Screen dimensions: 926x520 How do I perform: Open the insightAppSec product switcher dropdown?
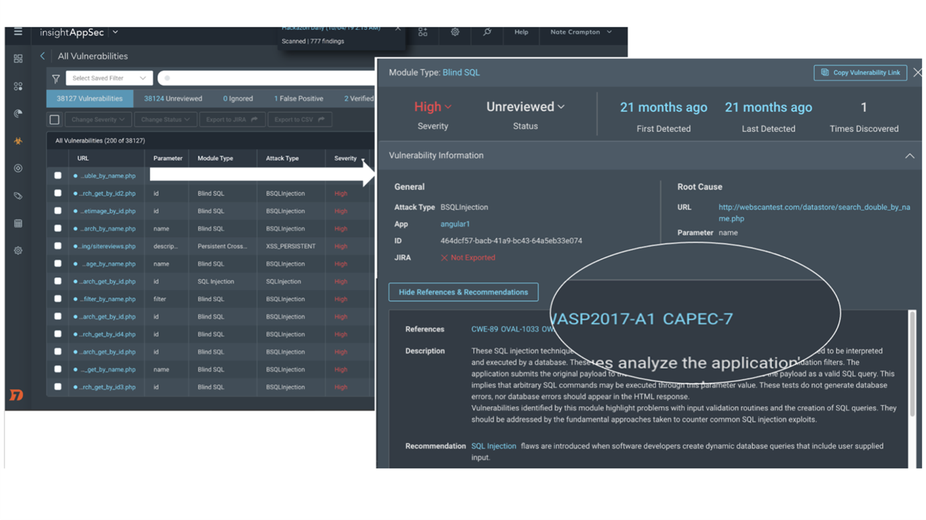pos(115,32)
